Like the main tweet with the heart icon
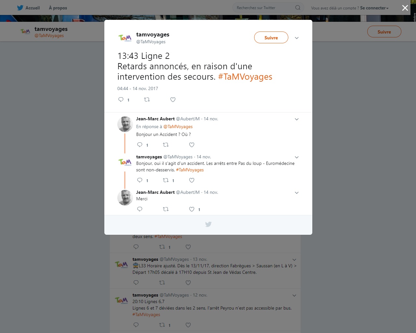Viewport: 416px width, 333px height. [x=173, y=100]
